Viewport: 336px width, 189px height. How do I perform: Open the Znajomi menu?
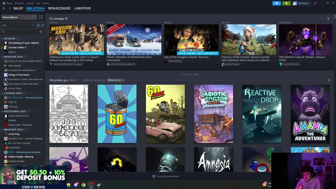(30, 3)
